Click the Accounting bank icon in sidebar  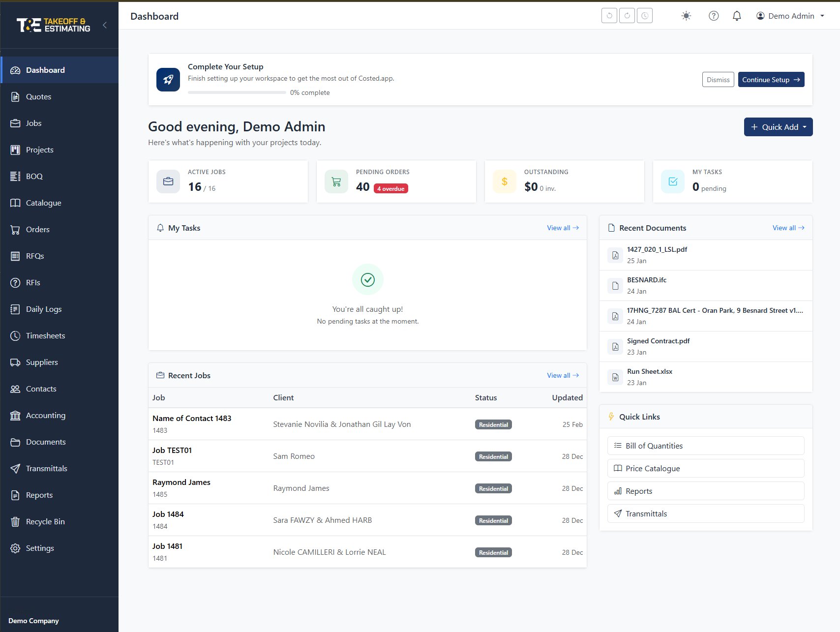[15, 416]
